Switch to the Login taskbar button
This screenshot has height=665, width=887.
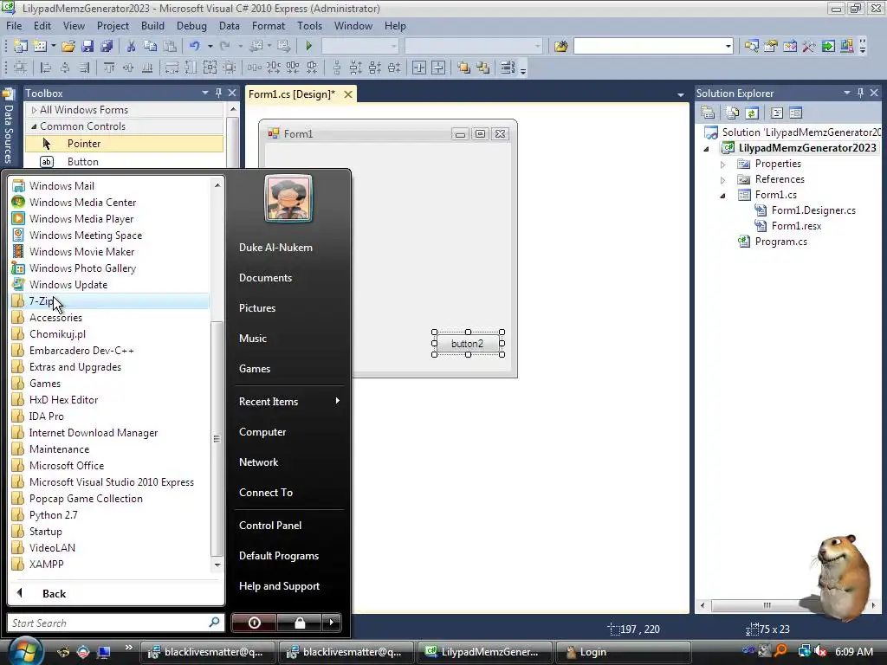click(x=623, y=652)
